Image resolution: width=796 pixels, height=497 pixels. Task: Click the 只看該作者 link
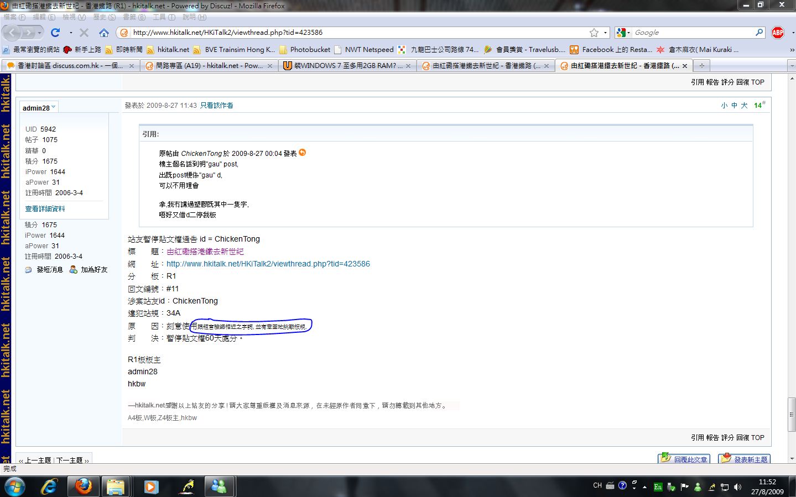point(216,106)
